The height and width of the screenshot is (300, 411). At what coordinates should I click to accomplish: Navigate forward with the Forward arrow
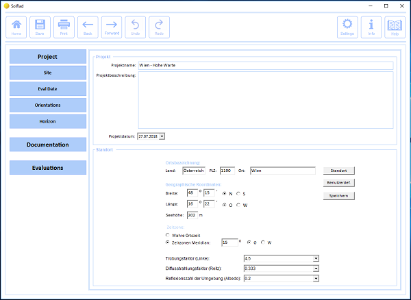112,27
